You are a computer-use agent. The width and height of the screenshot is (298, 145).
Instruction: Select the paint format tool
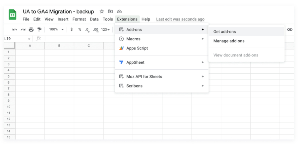point(39,29)
